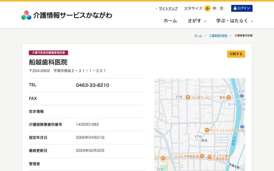Image resolution: width=274 pixels, height=171 pixels.
Task: Expand the さがす dropdown menu
Action: coord(197,21)
